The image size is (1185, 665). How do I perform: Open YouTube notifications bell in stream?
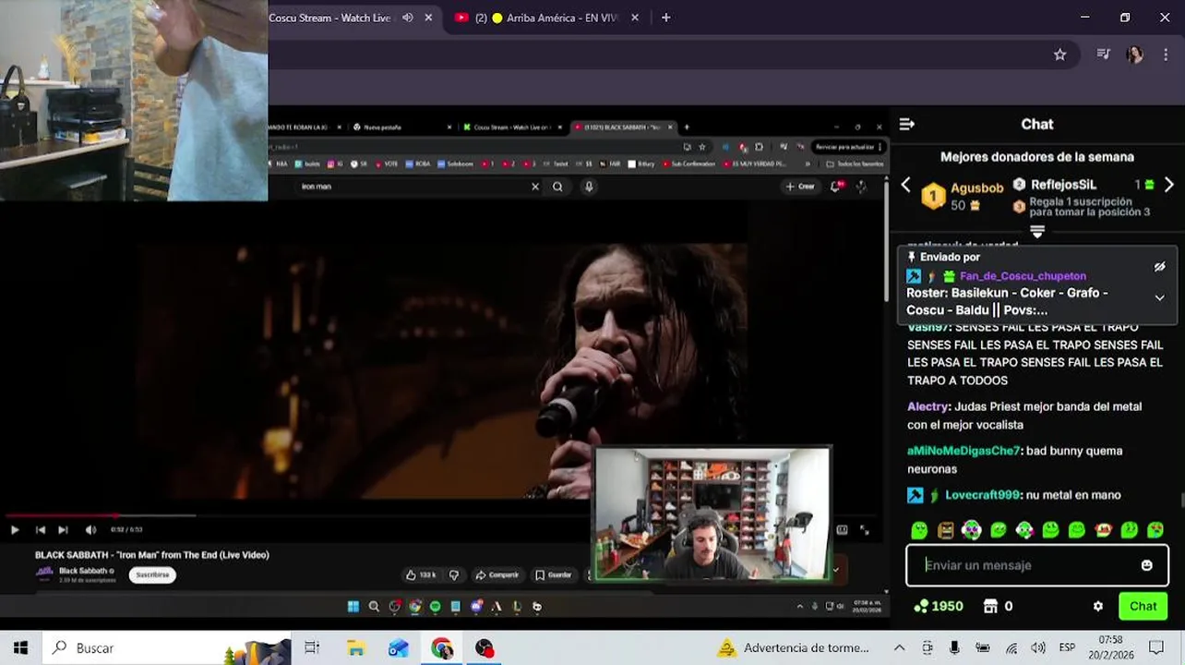pos(836,187)
